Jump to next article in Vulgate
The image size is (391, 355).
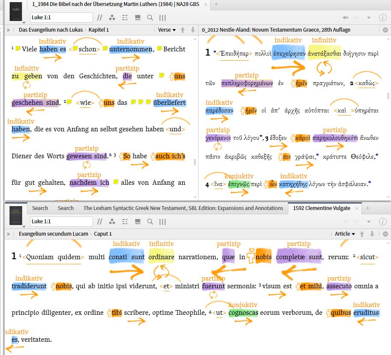pyautogui.click(x=372, y=234)
